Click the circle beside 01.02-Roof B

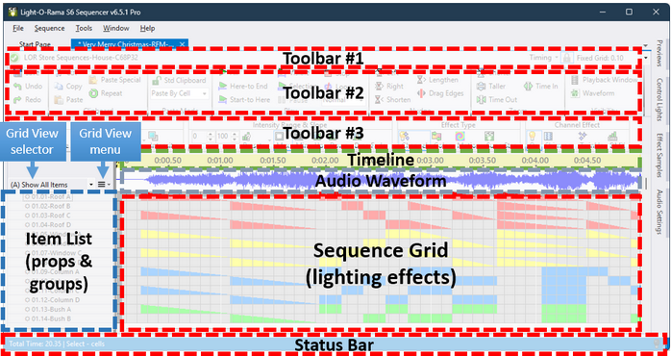tap(26, 206)
